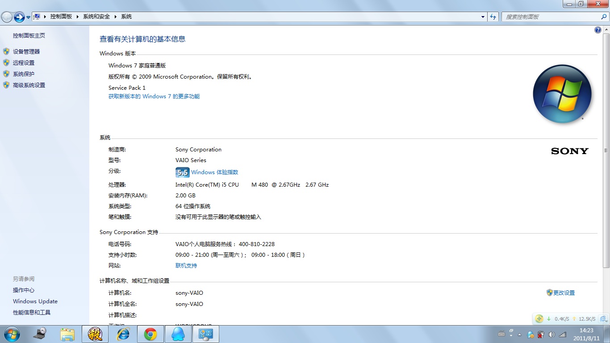Click the Control Panel taskbar window button
Viewport: 610px width, 343px height.
206,334
